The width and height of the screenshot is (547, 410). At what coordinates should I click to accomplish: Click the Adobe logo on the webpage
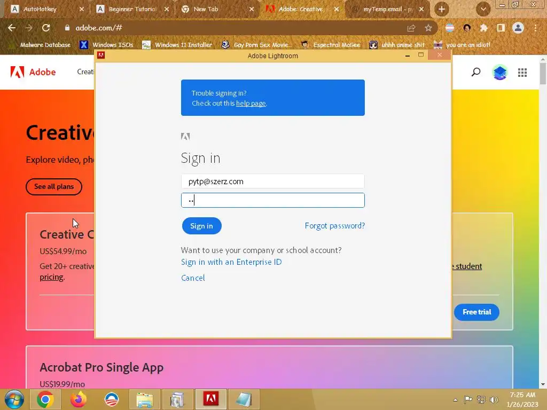click(x=33, y=72)
